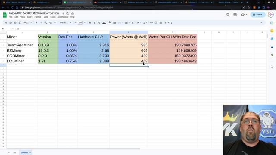The width and height of the screenshot is (276, 155).
Task: Open the fill color picker
Action: [110, 22]
